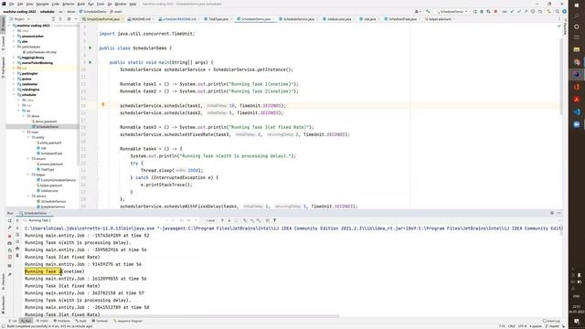Open Project panel settings gear

coord(69,18)
